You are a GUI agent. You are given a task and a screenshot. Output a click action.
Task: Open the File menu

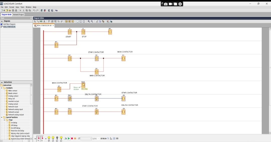(2, 7)
